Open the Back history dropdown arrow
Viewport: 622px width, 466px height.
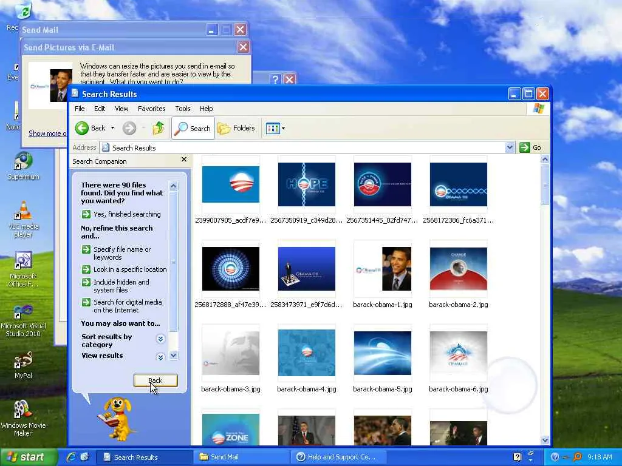[x=112, y=128]
